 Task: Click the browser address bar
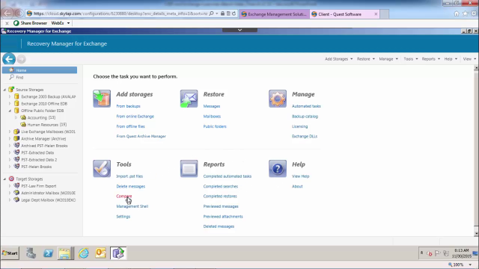click(x=120, y=13)
